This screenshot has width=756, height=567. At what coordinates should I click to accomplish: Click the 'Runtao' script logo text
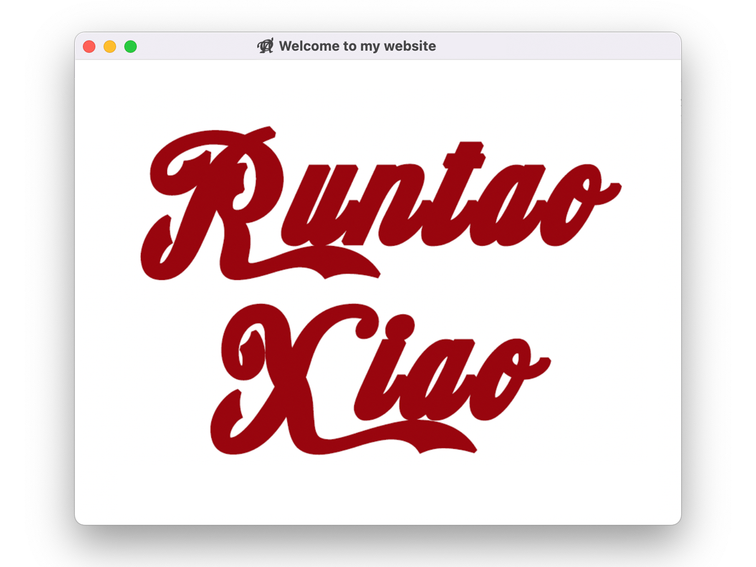click(381, 203)
